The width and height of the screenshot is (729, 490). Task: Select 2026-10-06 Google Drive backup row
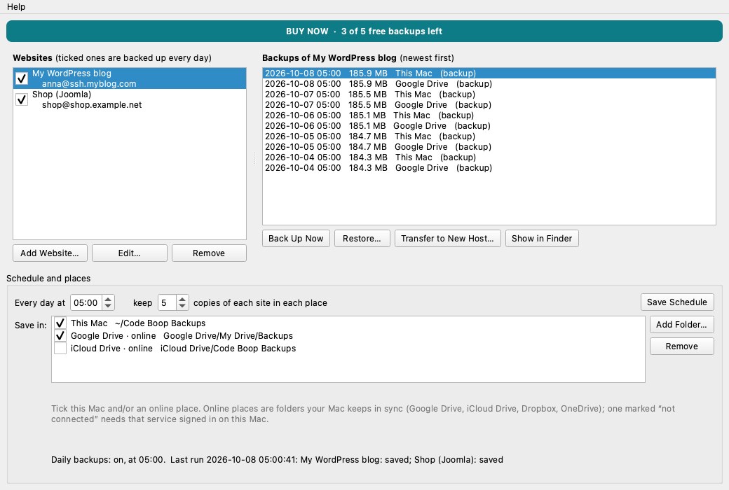[489, 126]
